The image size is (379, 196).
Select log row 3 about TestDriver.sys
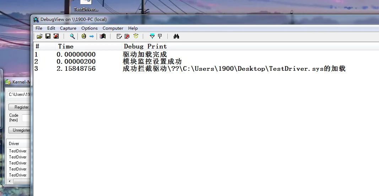pos(206,69)
